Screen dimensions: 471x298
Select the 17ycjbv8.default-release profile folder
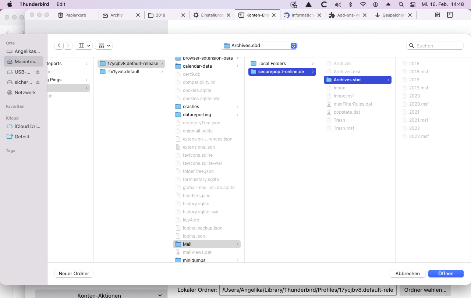point(131,64)
